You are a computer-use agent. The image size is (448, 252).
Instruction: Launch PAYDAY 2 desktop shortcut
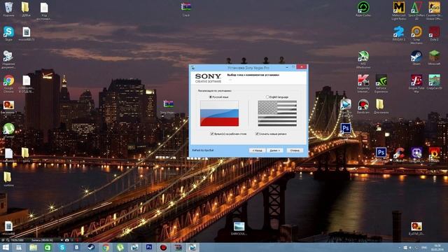point(399,34)
